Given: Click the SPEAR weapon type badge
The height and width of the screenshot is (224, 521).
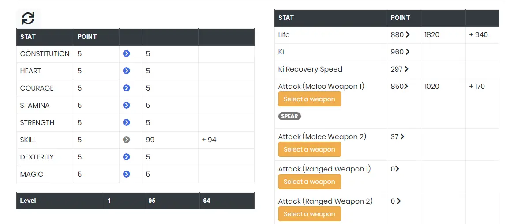Looking at the screenshot, I should click(x=289, y=116).
